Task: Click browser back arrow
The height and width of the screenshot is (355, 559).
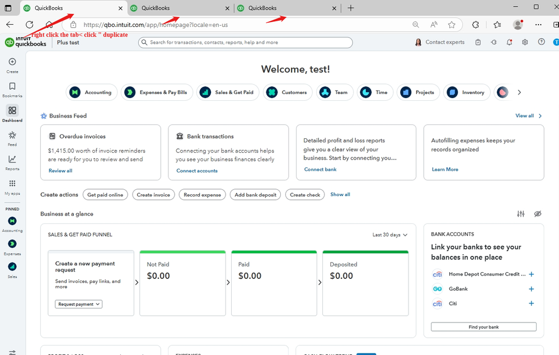Action: (x=10, y=25)
